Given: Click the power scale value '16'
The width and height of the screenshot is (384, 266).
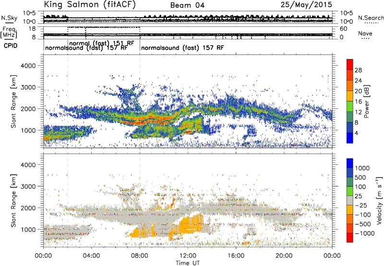Looking at the screenshot, I should coord(358,102).
